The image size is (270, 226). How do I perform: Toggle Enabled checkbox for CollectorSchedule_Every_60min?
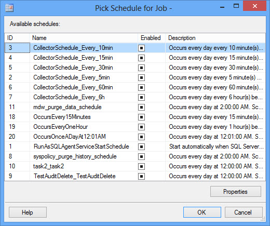pos(141,87)
